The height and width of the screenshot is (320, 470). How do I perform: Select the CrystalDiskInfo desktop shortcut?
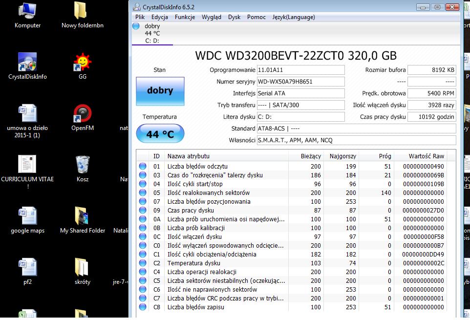click(x=27, y=62)
